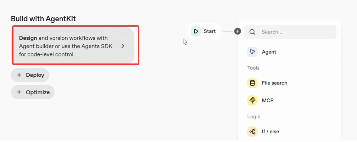Viewport: 357px width, 142px height.
Task: Expand Optimize using its plus icon
Action: (x=19, y=93)
